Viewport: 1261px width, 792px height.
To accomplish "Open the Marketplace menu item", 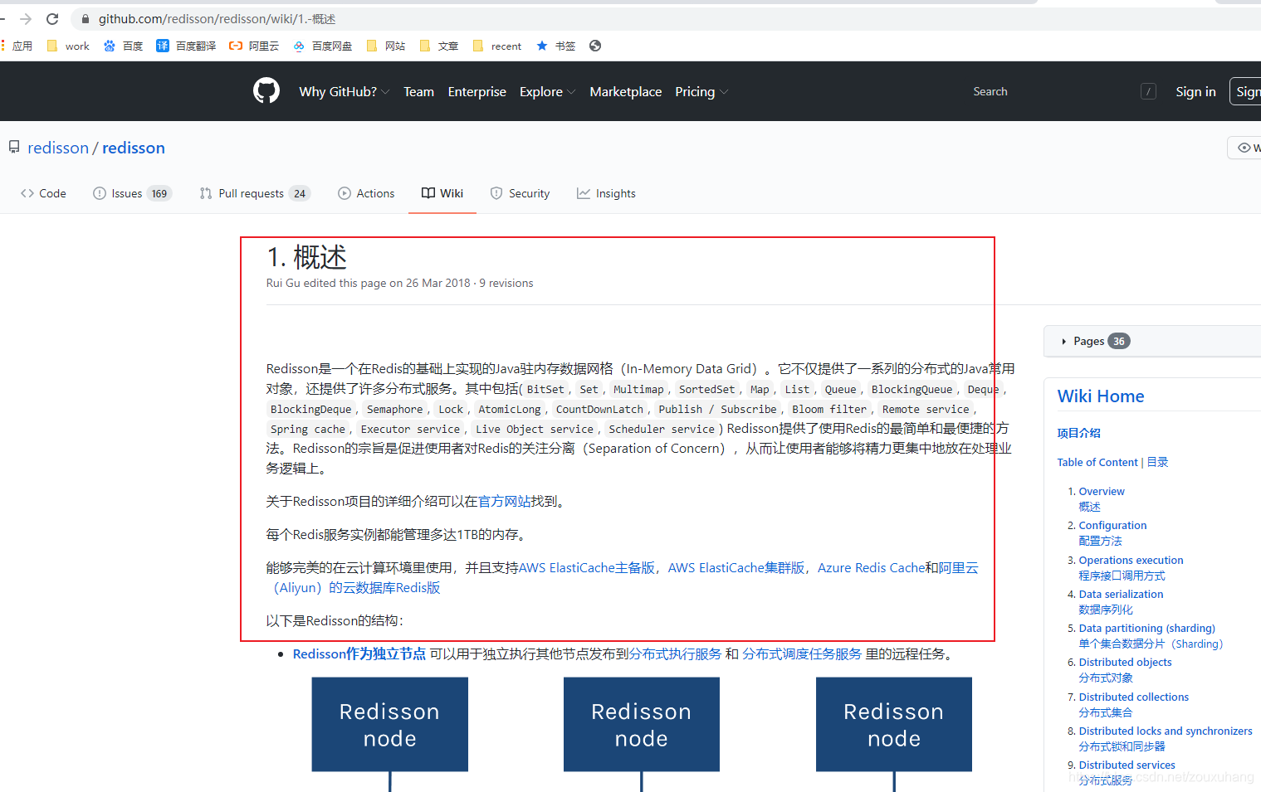I will tap(626, 91).
